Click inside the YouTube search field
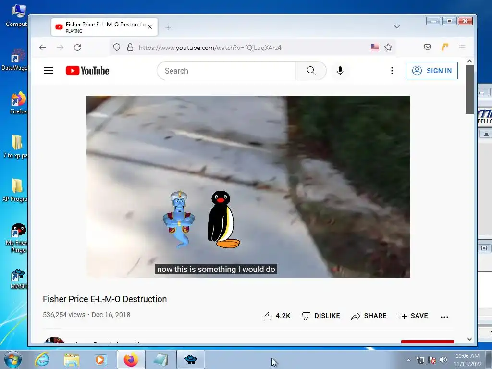The image size is (492, 369). pyautogui.click(x=227, y=71)
